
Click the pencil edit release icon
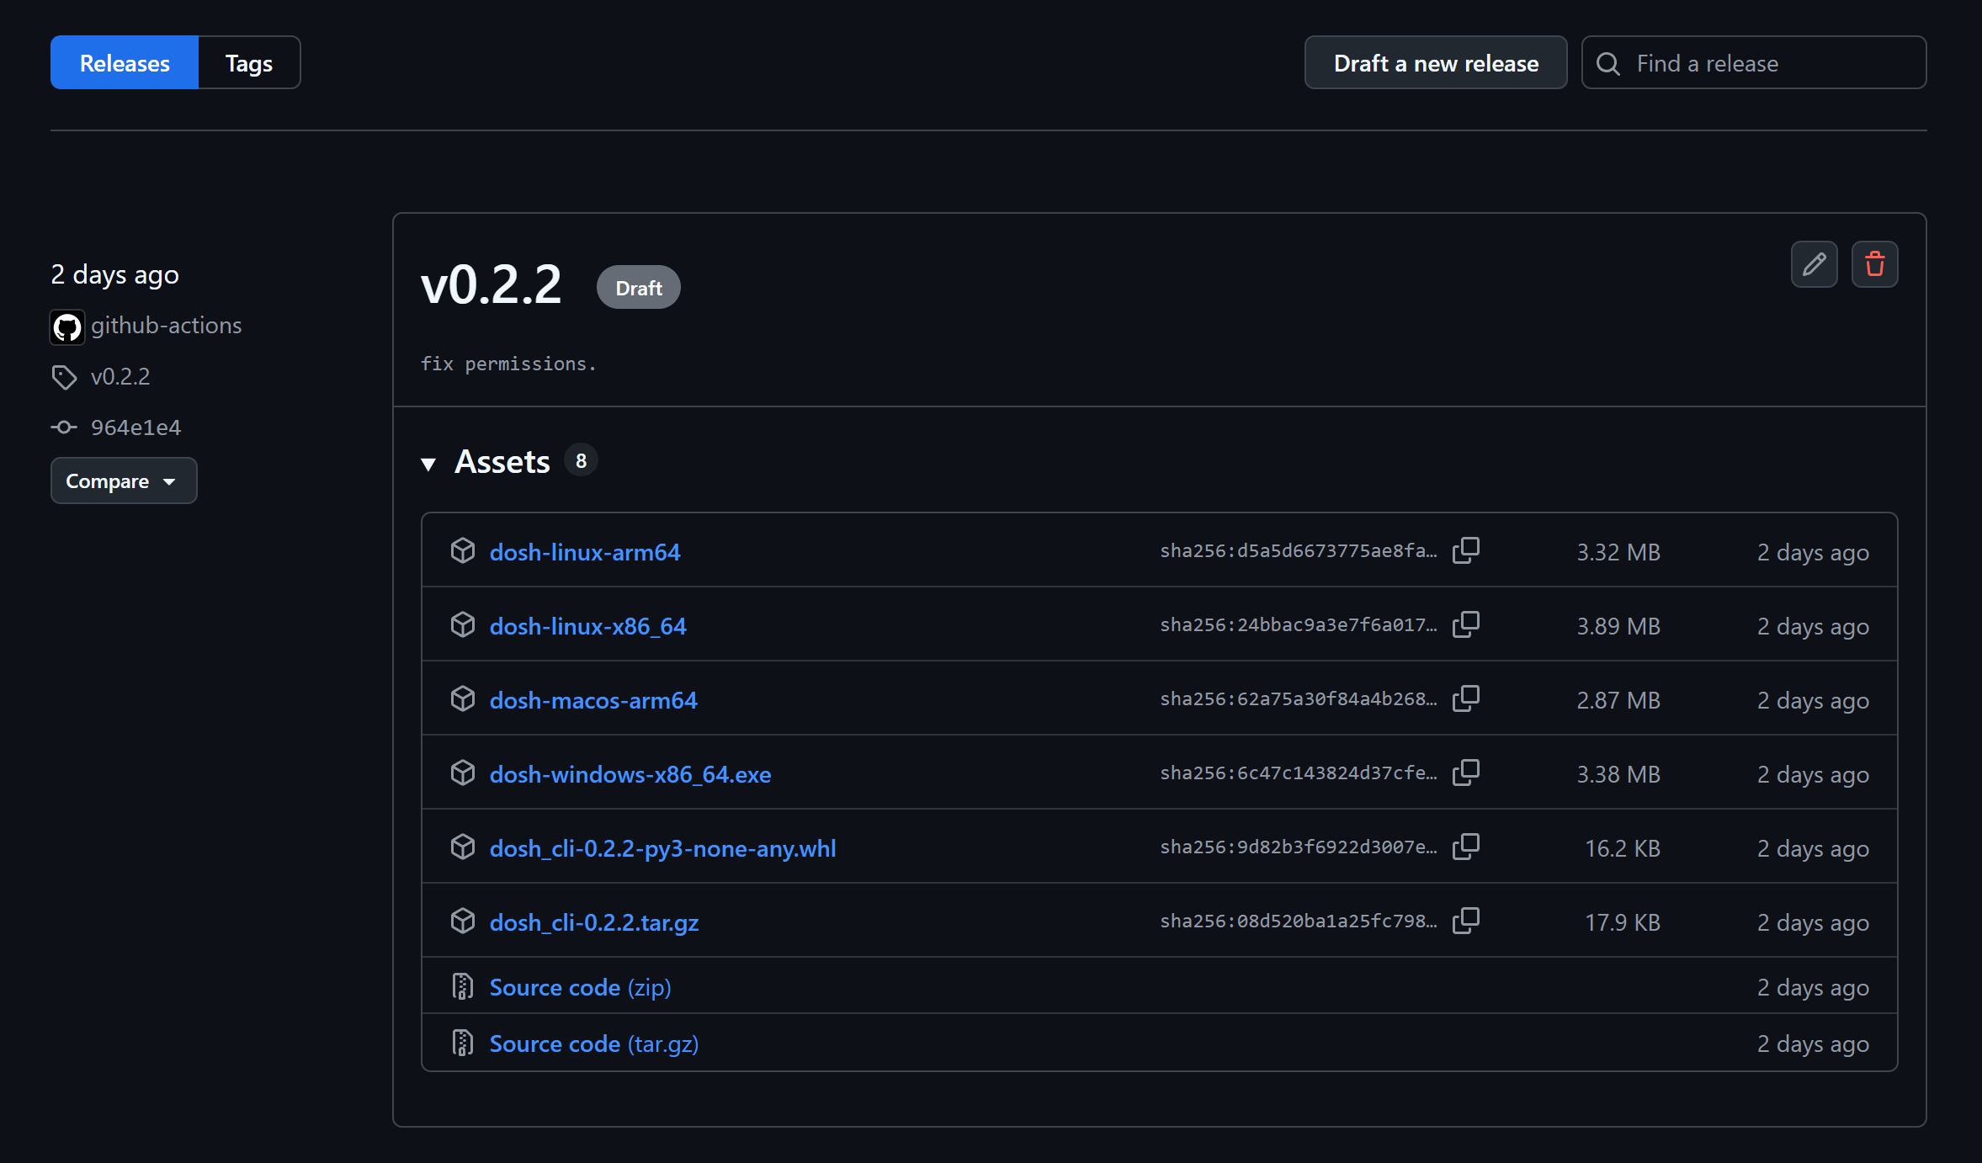pos(1814,264)
